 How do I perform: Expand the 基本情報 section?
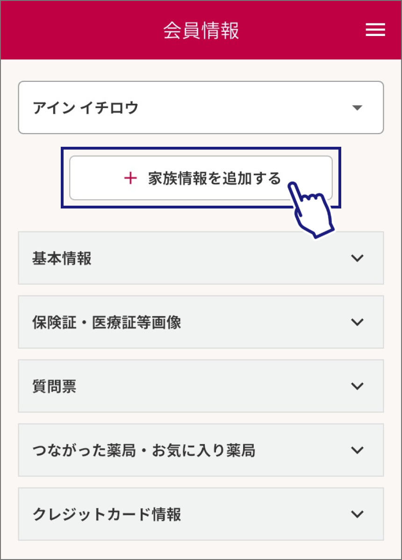(201, 258)
